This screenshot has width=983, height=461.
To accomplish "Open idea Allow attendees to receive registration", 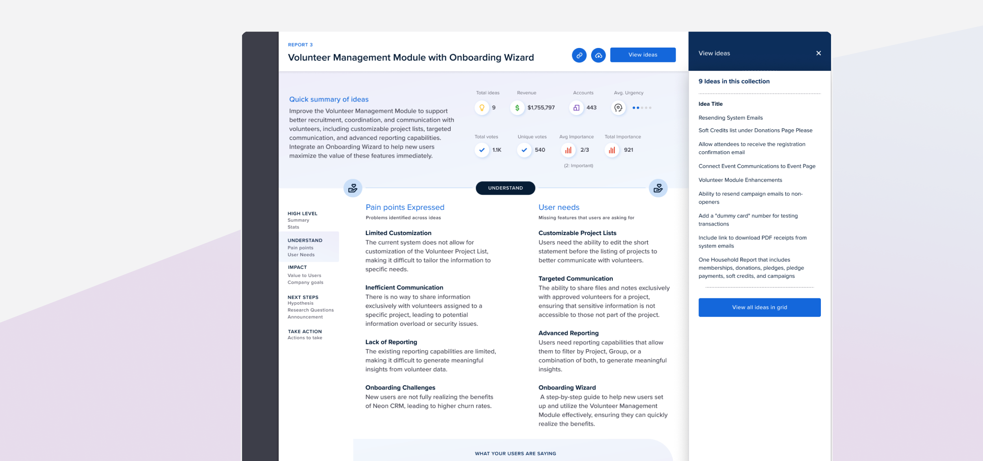I will point(752,148).
